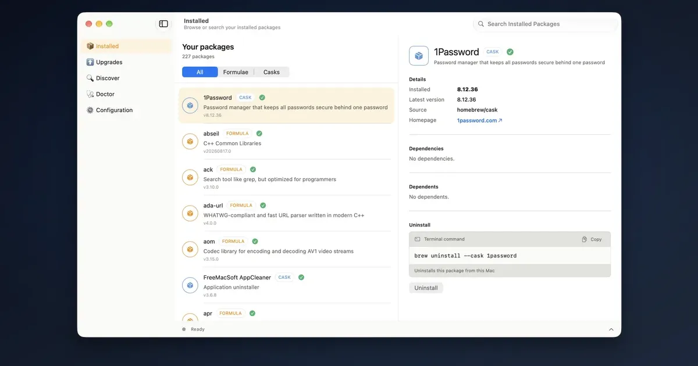Click the 1Password cask icon in list
The height and width of the screenshot is (366, 698).
[190, 105]
